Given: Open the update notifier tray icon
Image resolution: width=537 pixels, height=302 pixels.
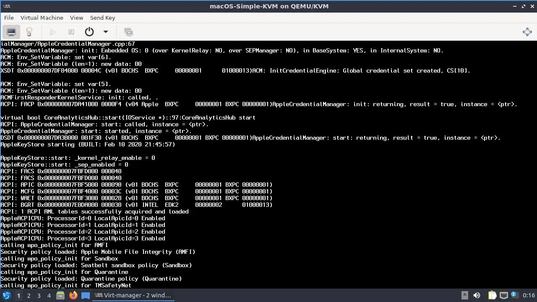Looking at the screenshot, I should coord(514,295).
